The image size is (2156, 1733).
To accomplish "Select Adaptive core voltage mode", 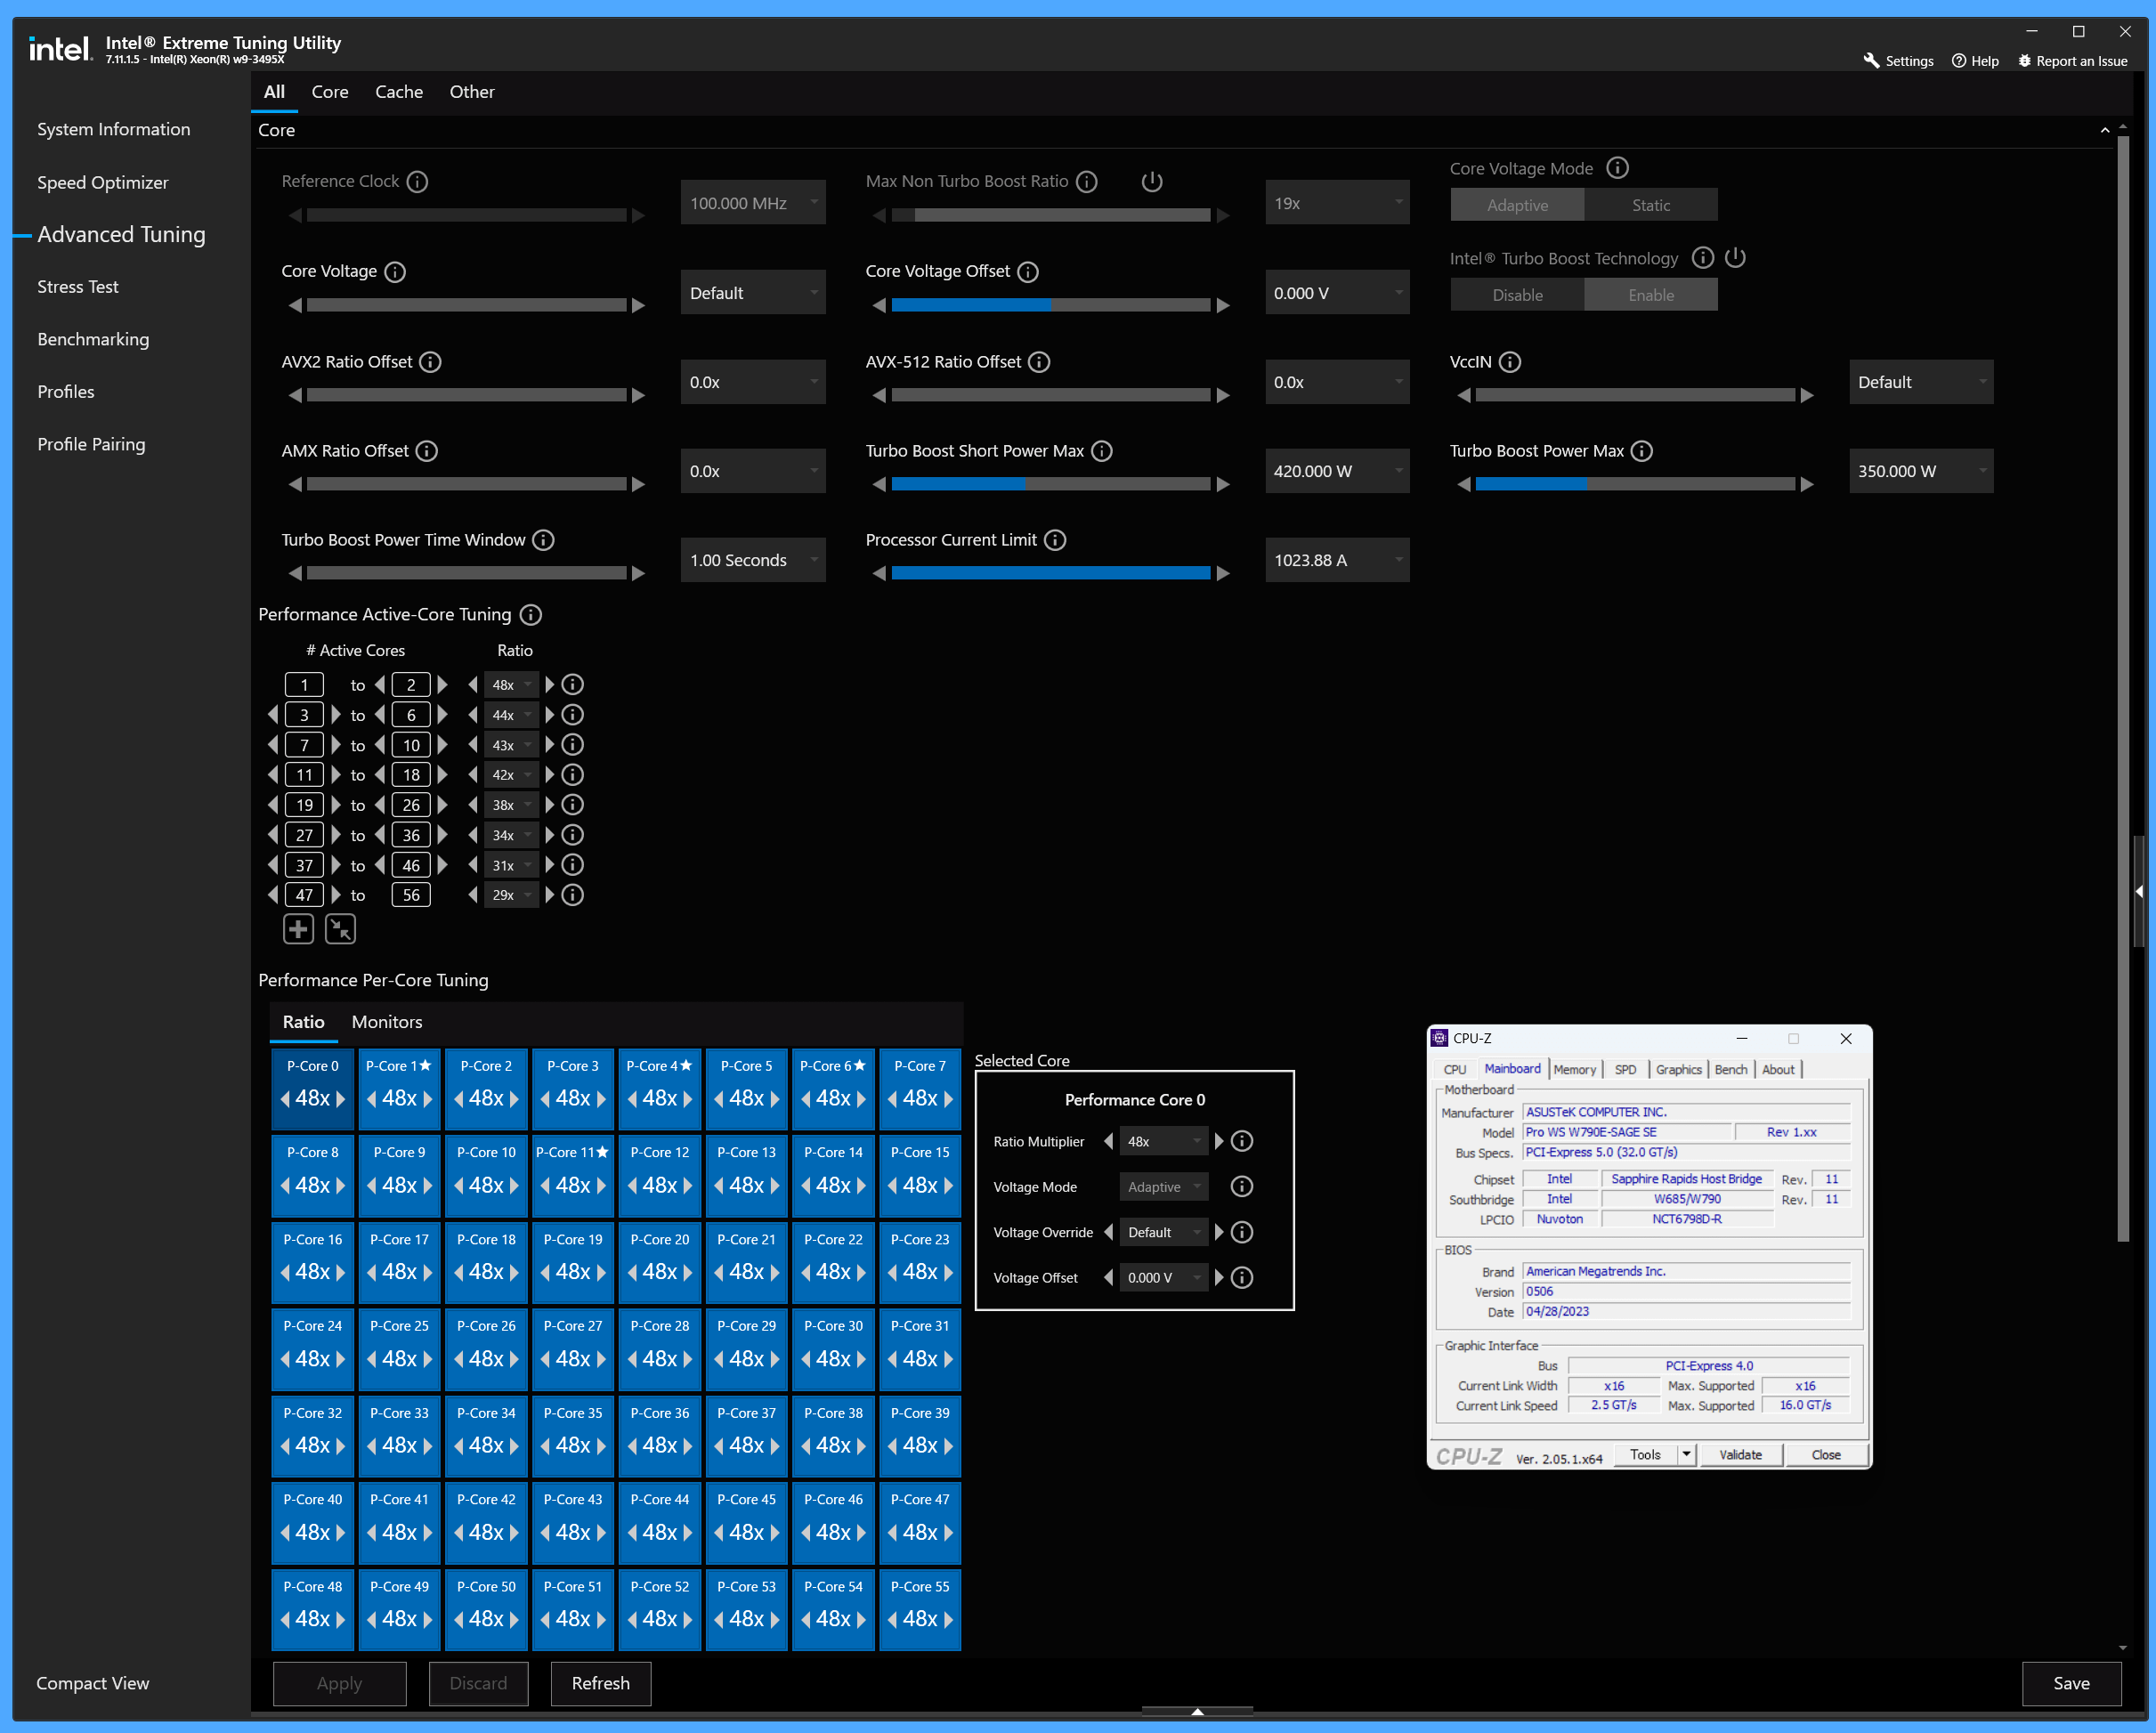I will 1517,205.
